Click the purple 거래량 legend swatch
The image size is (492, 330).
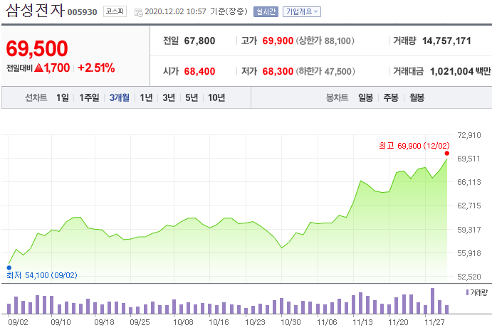pyautogui.click(x=467, y=292)
